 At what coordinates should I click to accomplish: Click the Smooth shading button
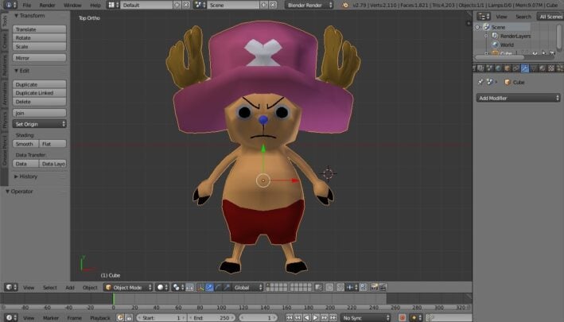25,144
